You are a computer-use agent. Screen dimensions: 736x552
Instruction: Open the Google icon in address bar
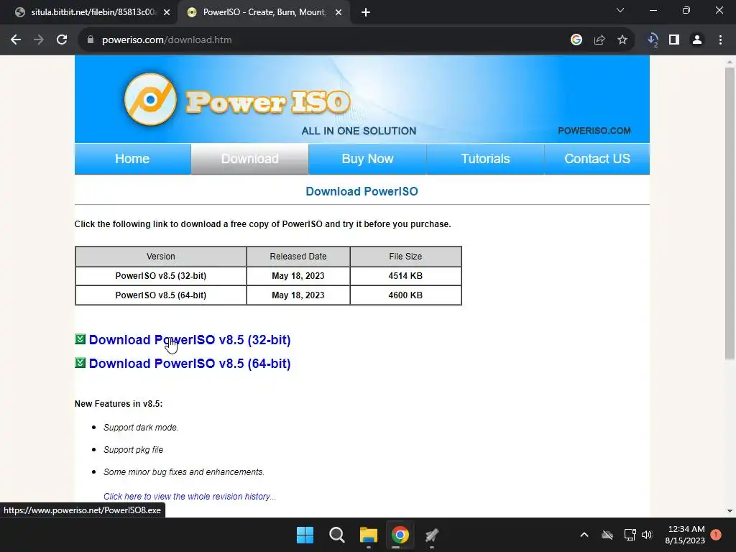click(x=576, y=40)
